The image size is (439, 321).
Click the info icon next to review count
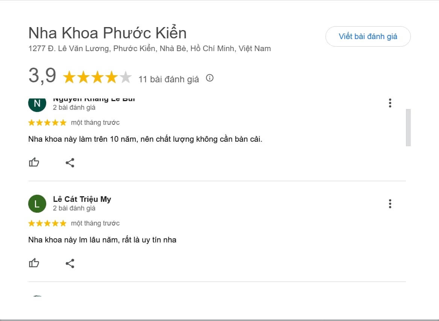coord(210,78)
